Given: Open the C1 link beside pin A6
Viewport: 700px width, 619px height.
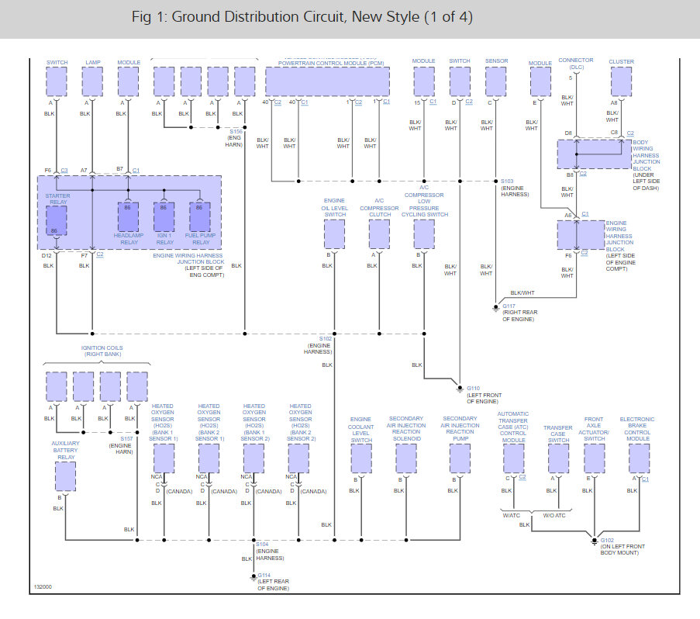Looking at the screenshot, I should [585, 214].
